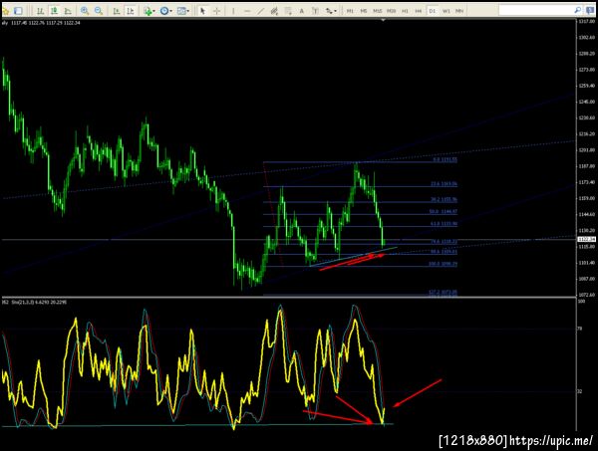Click the Fibonacci 23.6 level label
This screenshot has height=451, width=598.
(x=444, y=183)
